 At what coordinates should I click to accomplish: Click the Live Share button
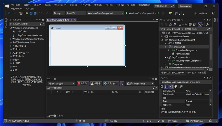point(201,13)
